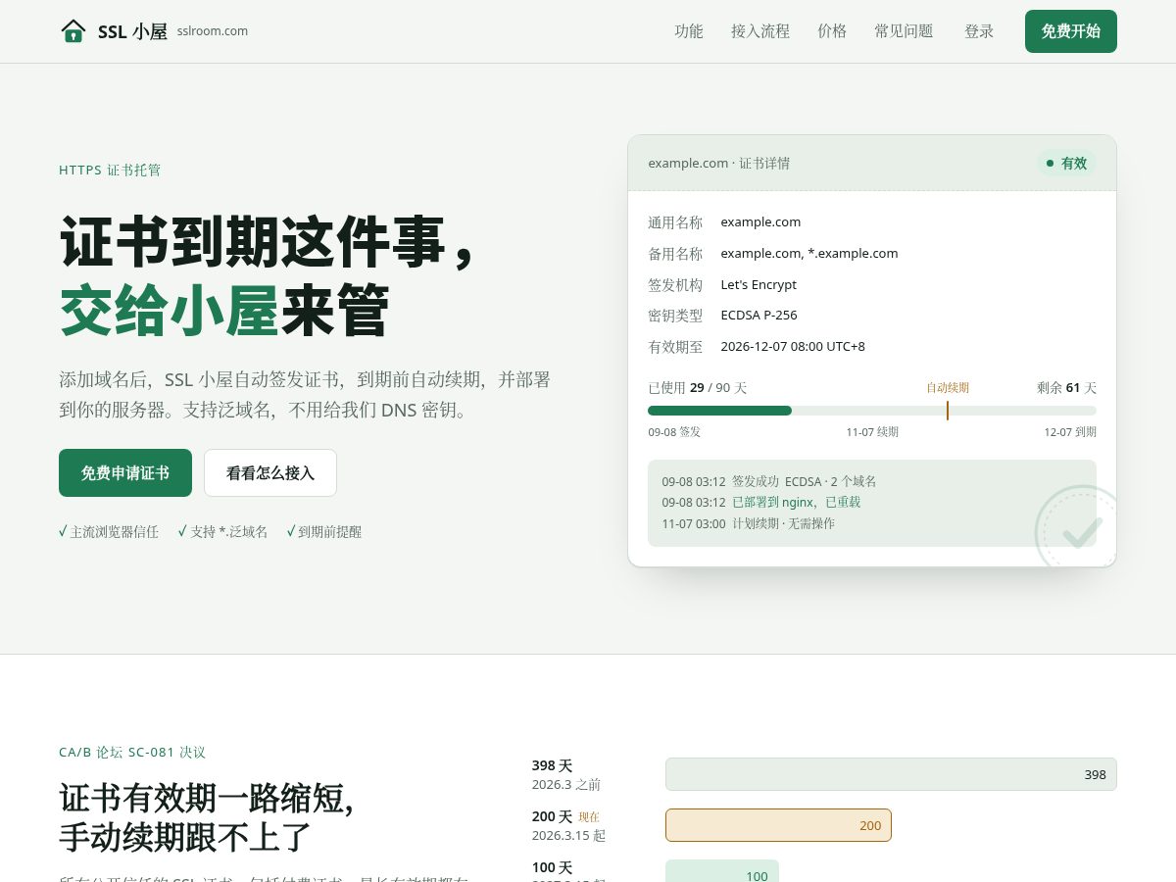Click the ECDSA P-256 key type value
Image resolution: width=1176 pixels, height=882 pixels.
click(x=759, y=316)
